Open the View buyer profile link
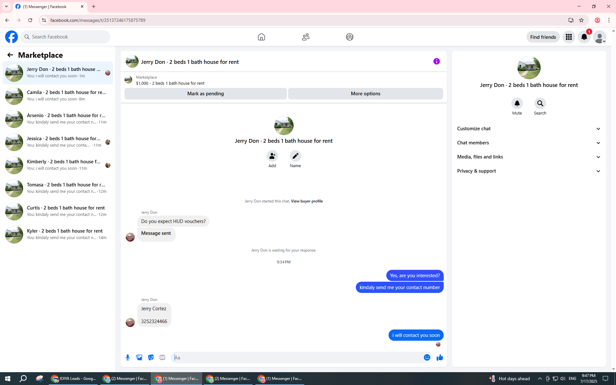Screen dimensions: 616x385 click(x=307, y=201)
